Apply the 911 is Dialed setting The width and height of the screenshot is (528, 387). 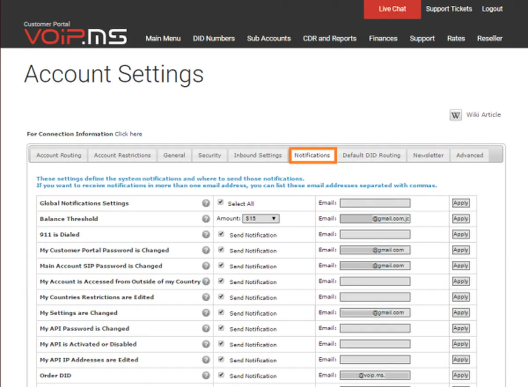(x=461, y=234)
